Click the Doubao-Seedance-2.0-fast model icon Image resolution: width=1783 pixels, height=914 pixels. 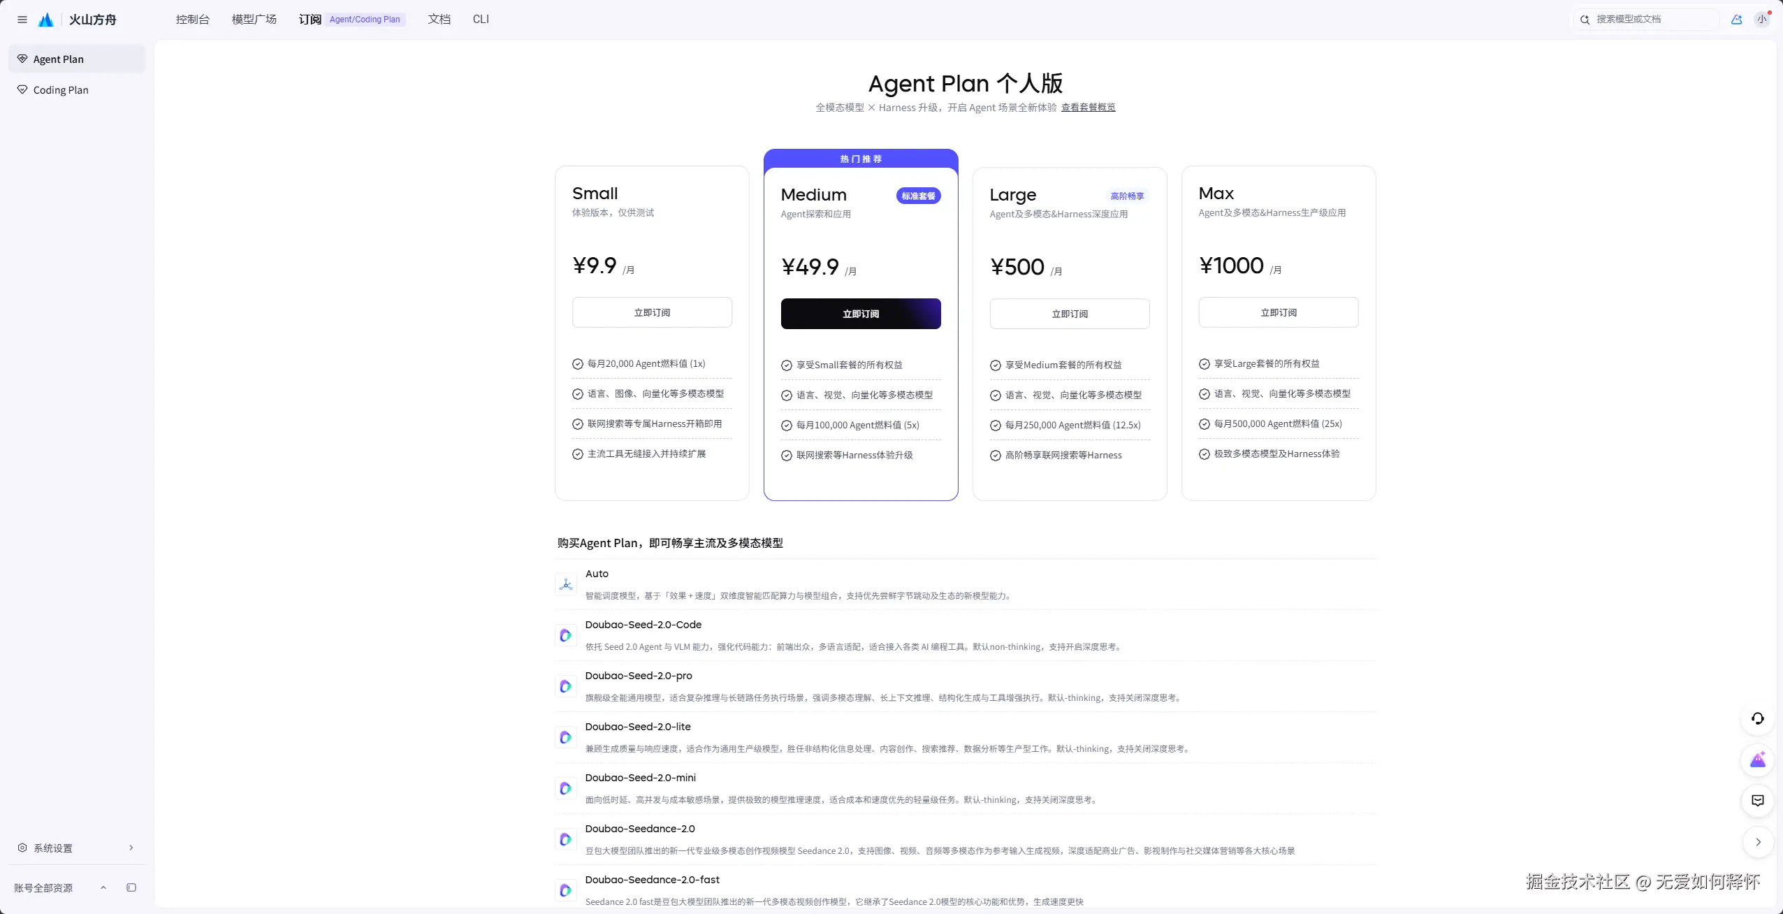[566, 890]
